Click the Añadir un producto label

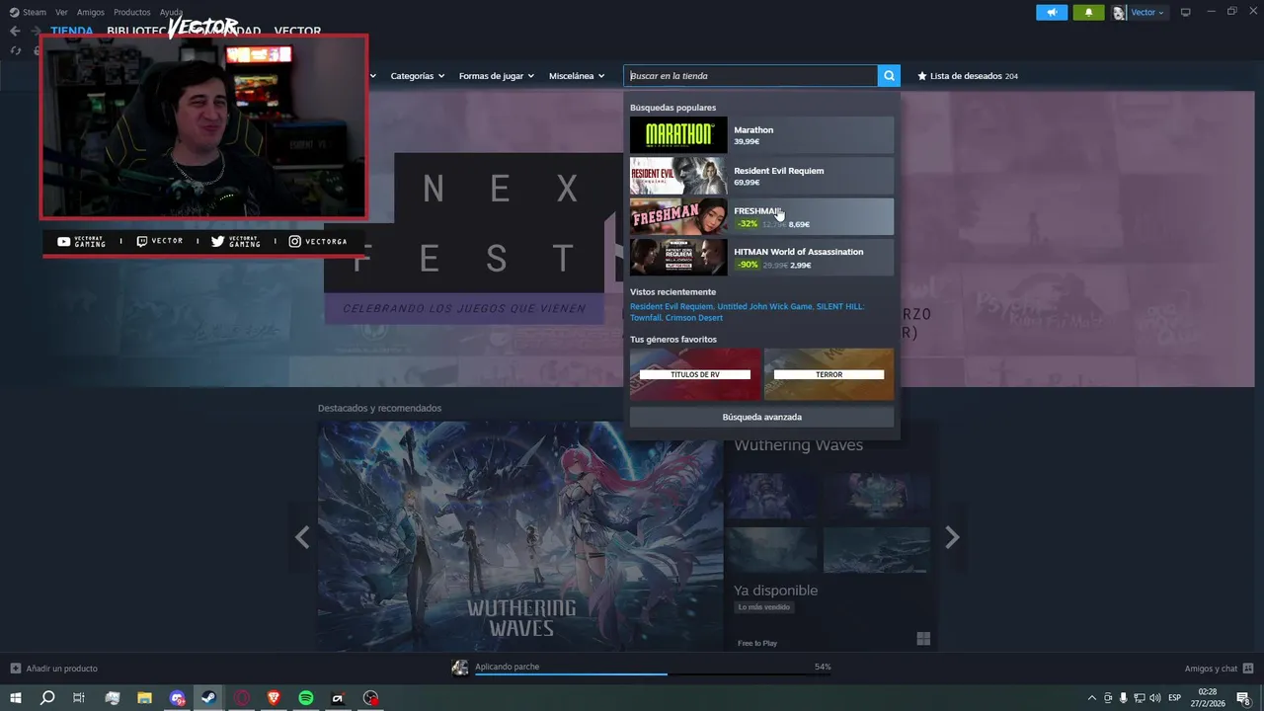click(61, 669)
